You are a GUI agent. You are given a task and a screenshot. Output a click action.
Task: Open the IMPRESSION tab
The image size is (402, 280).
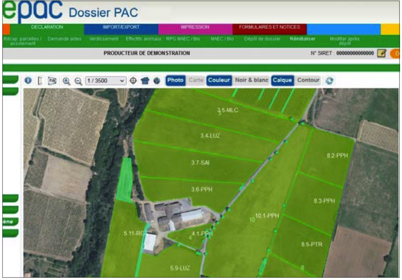pos(195,27)
